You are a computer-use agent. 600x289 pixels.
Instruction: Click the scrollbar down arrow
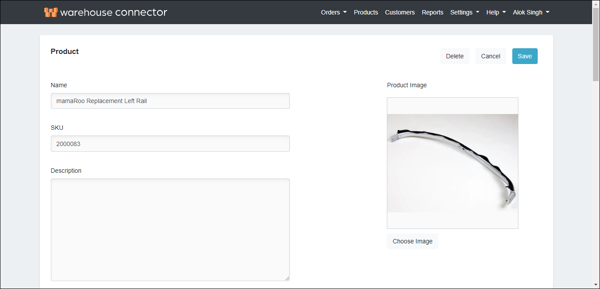596,285
